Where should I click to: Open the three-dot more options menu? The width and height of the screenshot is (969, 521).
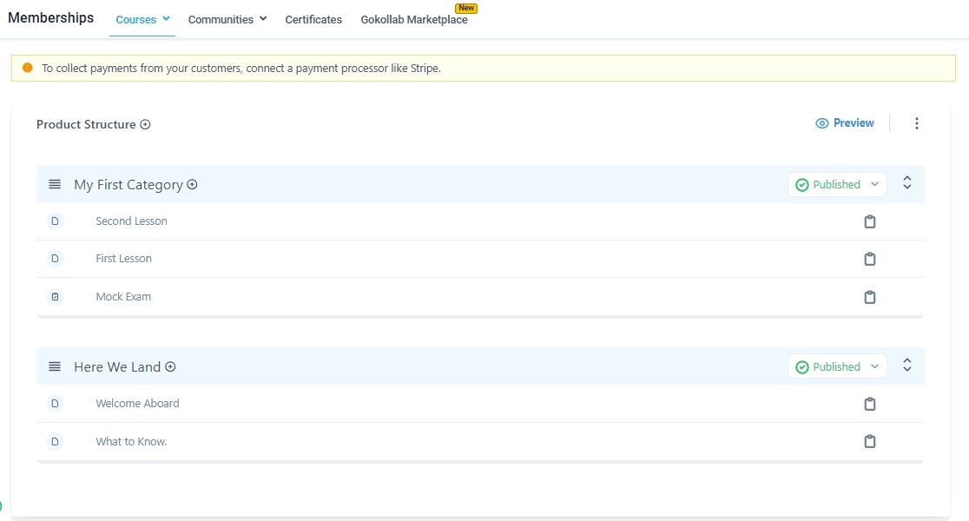pos(916,123)
